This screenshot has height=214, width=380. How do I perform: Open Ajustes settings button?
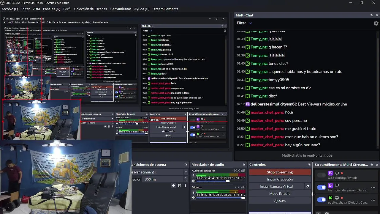pos(280,201)
